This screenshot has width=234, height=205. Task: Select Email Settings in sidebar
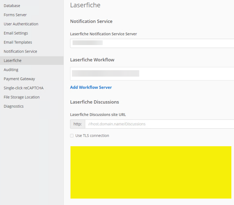(x=16, y=33)
